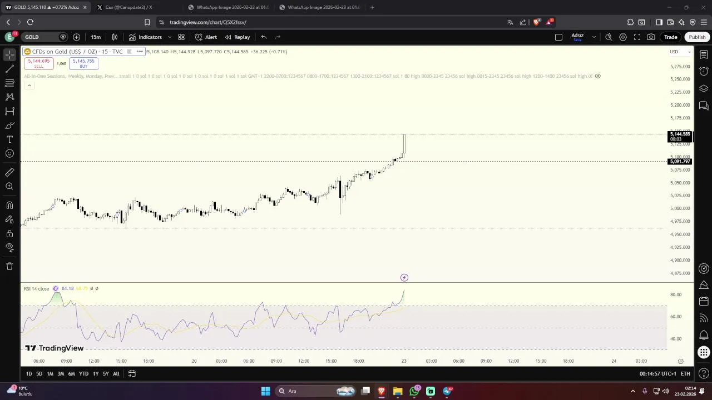Select the YTD time range
Image resolution: width=712 pixels, height=400 pixels.
pos(83,374)
